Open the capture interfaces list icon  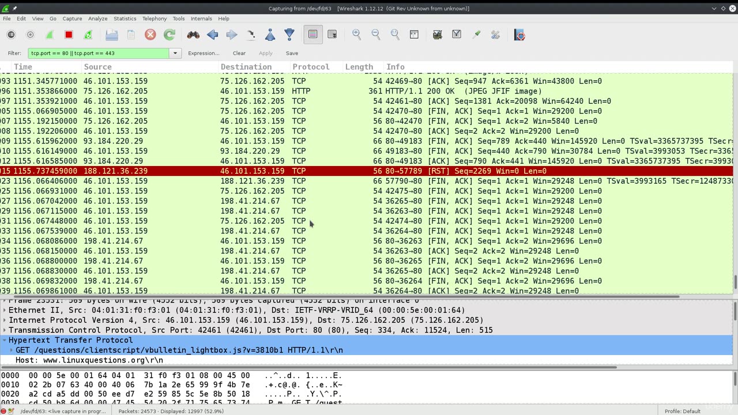(x=11, y=35)
